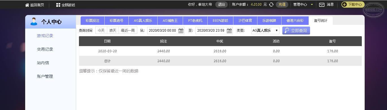This screenshot has height=110, width=387.
Task: Click the 178.00 value in the 2020-03-20 row
Action: (x=333, y=51)
